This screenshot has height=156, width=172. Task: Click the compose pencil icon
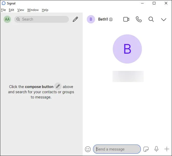coord(75,19)
